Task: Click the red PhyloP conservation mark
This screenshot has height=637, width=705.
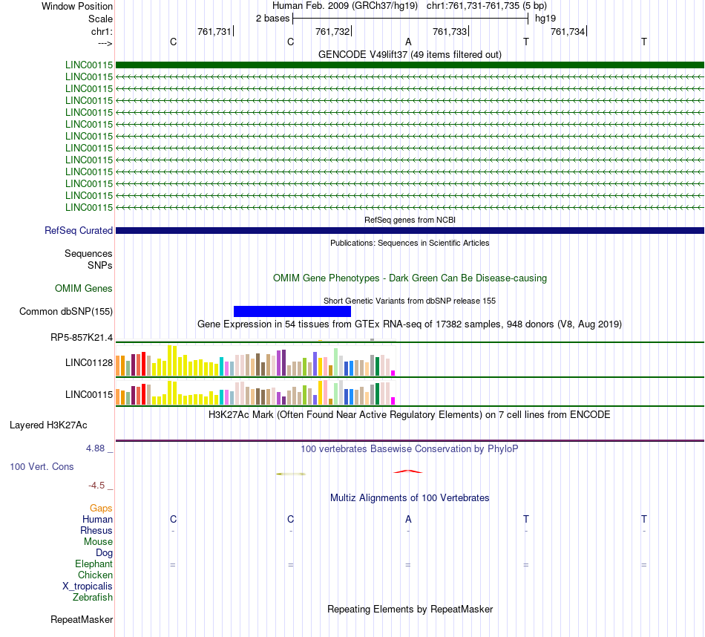Action: (x=408, y=471)
